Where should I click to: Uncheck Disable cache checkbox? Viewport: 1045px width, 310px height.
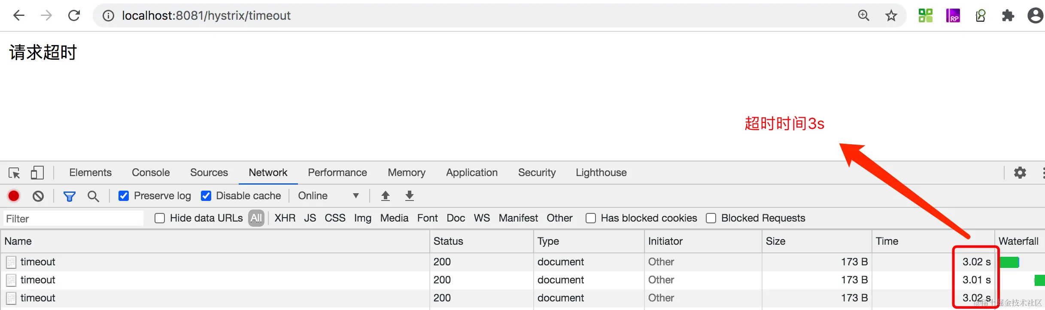pos(206,196)
